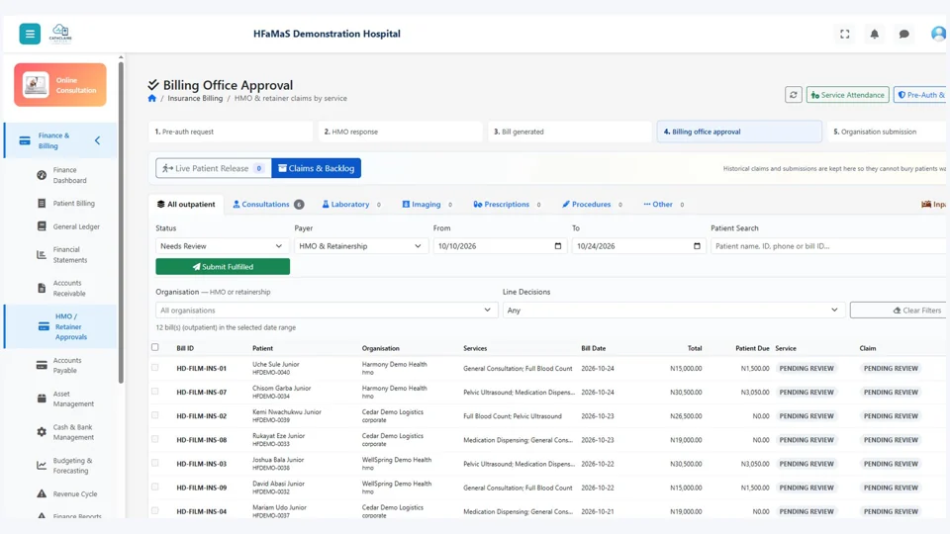Tick the select-all bills checkbox
The width and height of the screenshot is (950, 534).
(155, 347)
